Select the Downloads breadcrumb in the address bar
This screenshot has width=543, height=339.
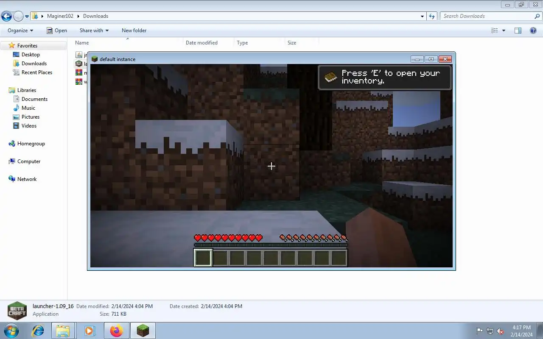(95, 16)
